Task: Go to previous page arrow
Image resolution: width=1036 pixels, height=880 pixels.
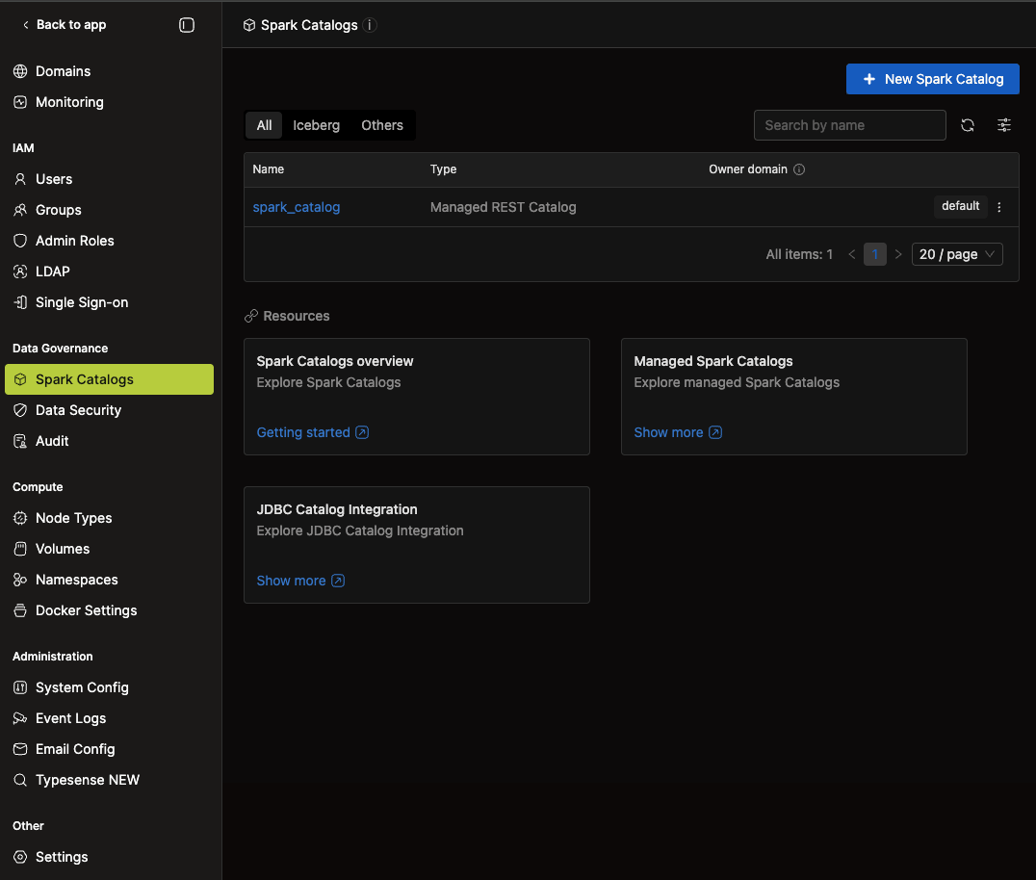Action: point(852,254)
